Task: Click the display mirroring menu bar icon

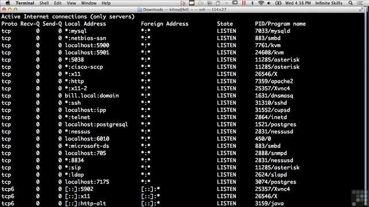Action: coord(235,3)
